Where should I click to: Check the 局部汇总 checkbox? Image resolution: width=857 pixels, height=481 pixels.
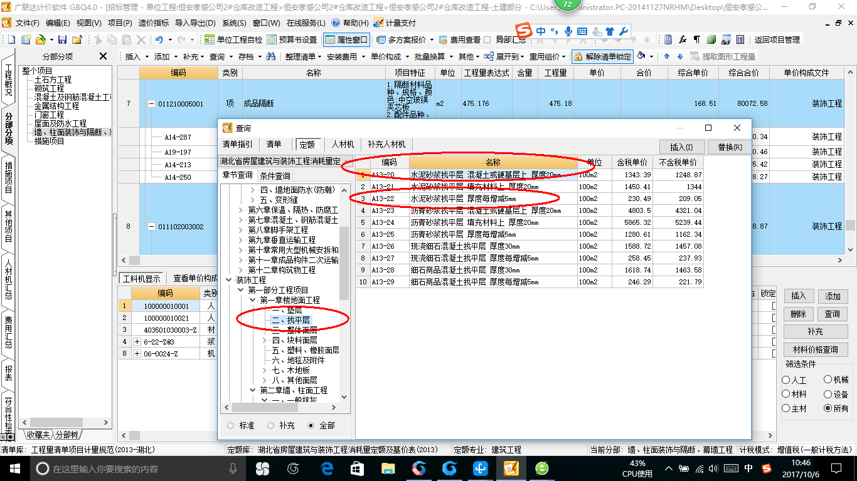[x=487, y=39]
